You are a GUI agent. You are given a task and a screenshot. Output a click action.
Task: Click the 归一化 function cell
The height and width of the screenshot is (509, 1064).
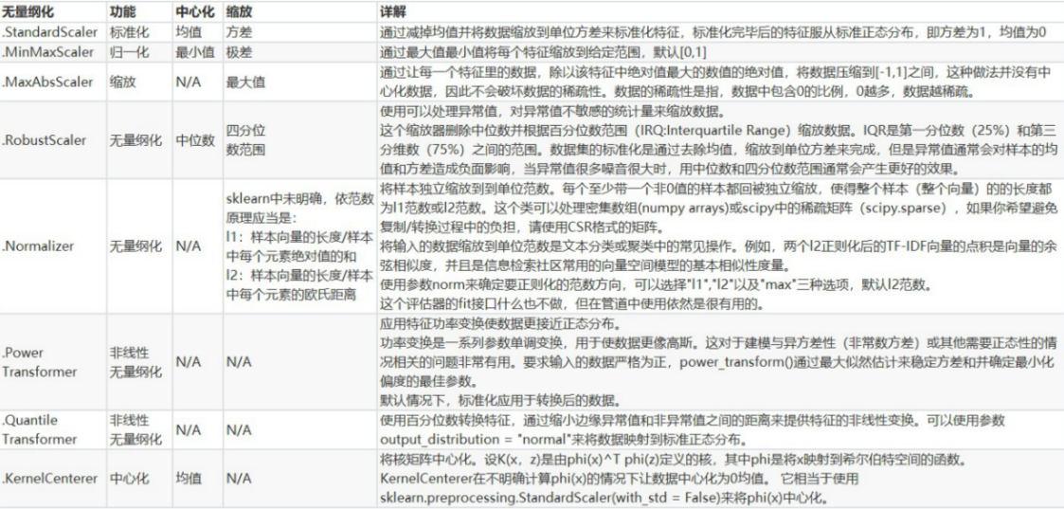click(127, 52)
